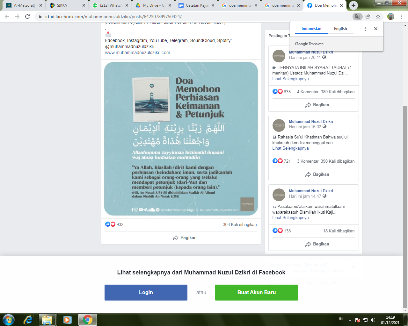408x326 pixels.
Task: Click 380 Kali dibagikan
Action: pyautogui.click(x=338, y=92)
